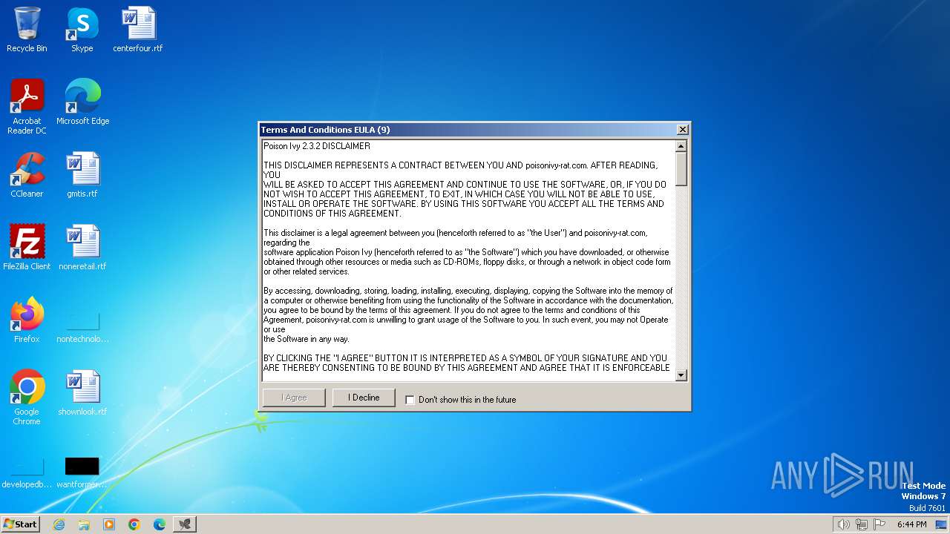Open the Start menu
Viewport: 950px width, 534px height.
click(20, 524)
